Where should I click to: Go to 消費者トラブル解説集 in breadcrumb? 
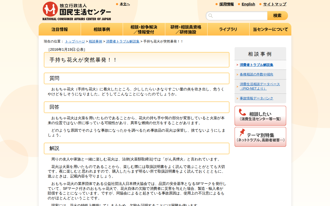pyautogui.click(x=123, y=41)
